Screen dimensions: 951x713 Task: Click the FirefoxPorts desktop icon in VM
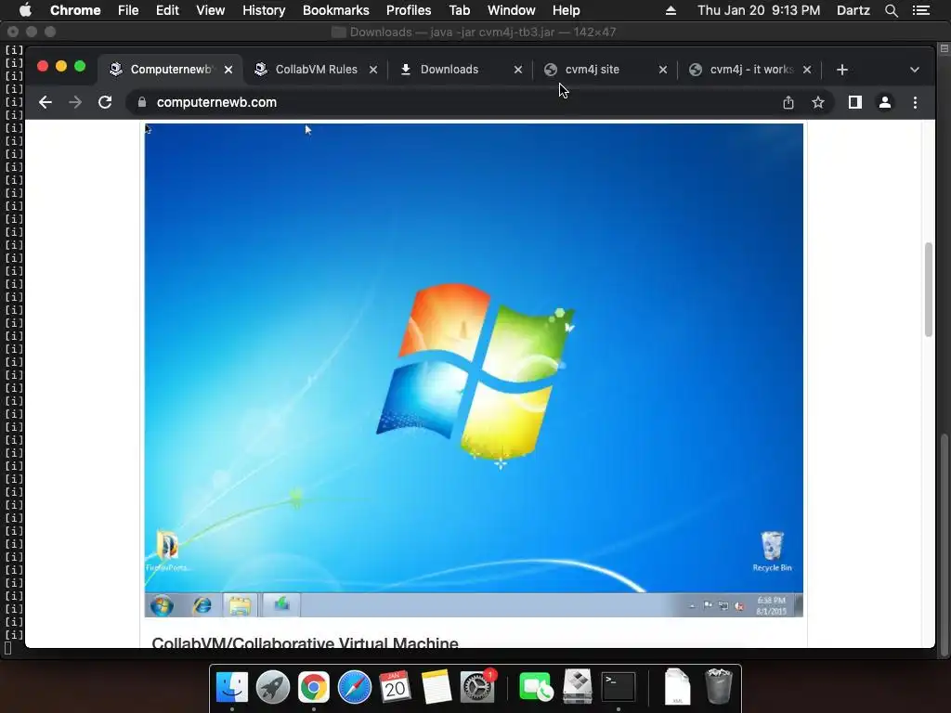[167, 551]
